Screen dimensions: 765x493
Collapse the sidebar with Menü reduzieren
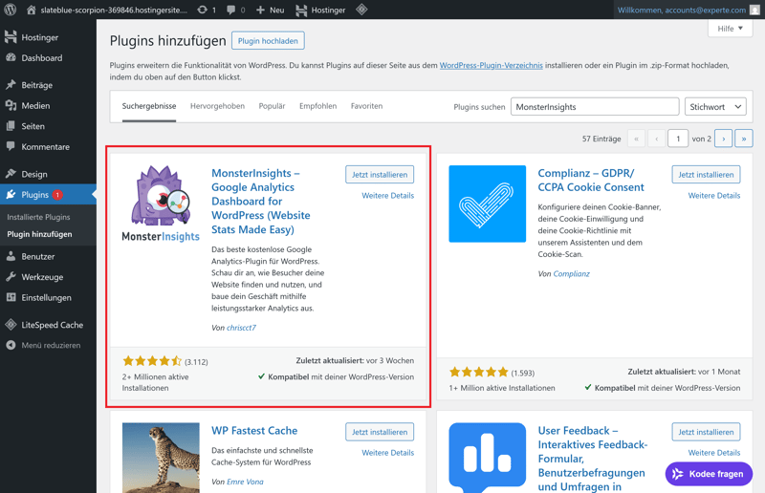[51, 345]
